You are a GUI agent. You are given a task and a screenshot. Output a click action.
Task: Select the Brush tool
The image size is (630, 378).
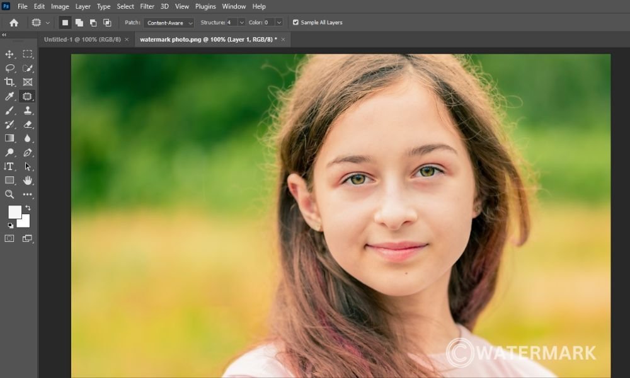[9, 110]
